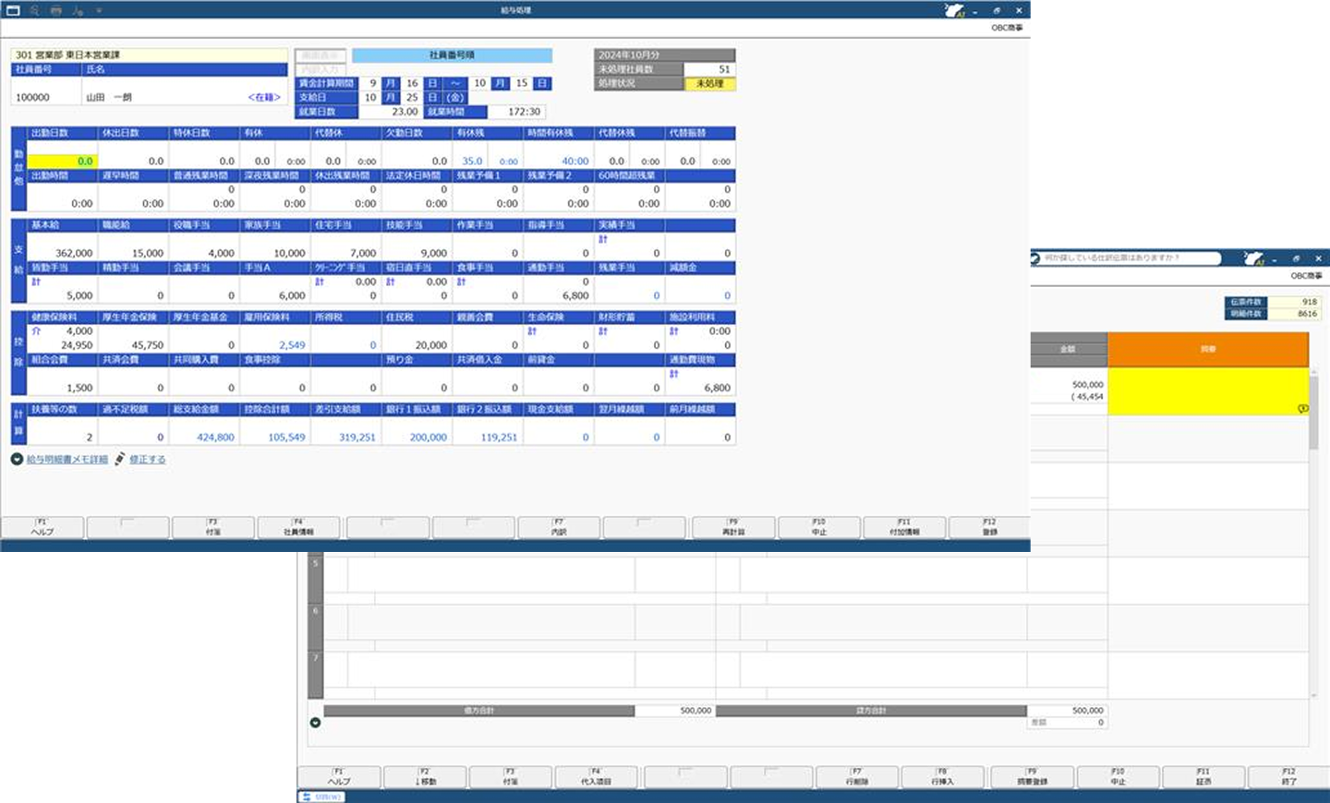Open the 修正する link

(148, 459)
